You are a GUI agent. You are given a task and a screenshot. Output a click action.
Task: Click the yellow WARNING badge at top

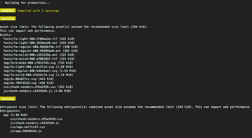tap(8, 11)
